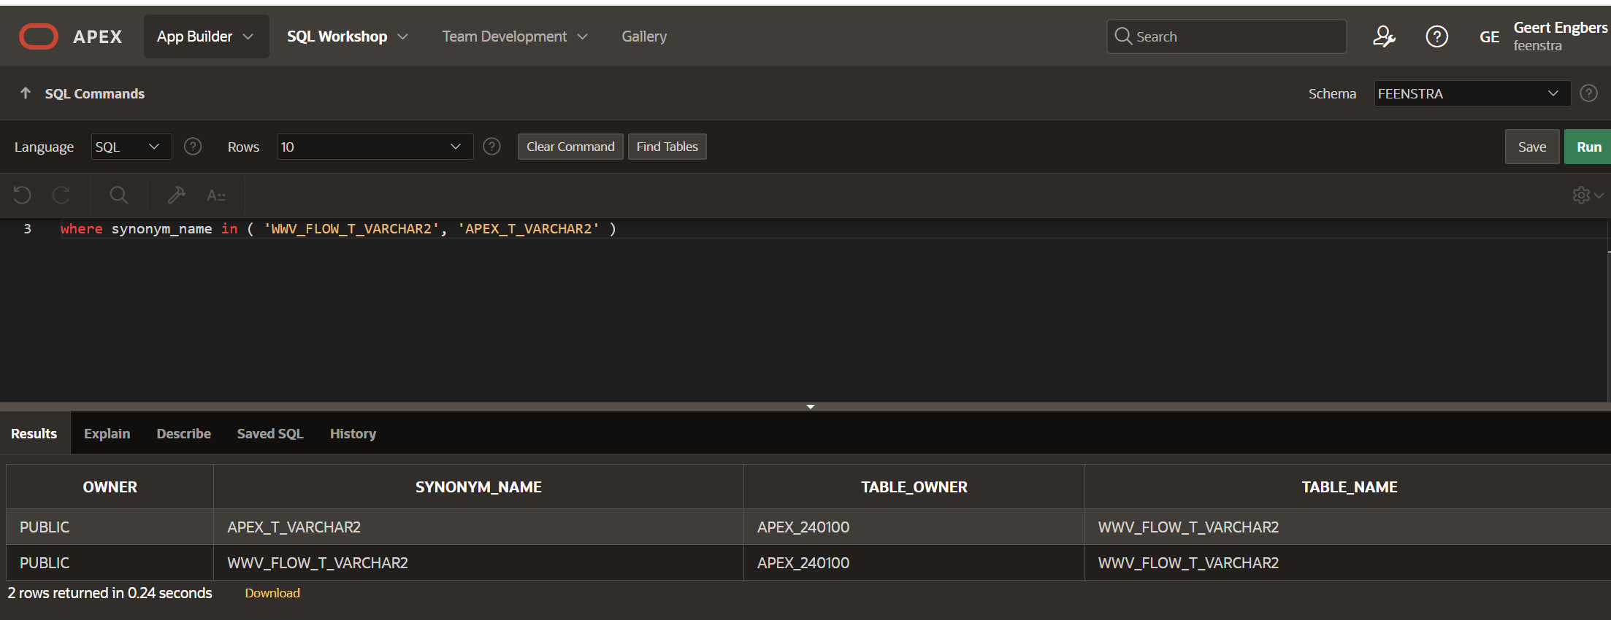This screenshot has width=1611, height=620.
Task: Open help for the Schema field
Action: (x=1588, y=93)
